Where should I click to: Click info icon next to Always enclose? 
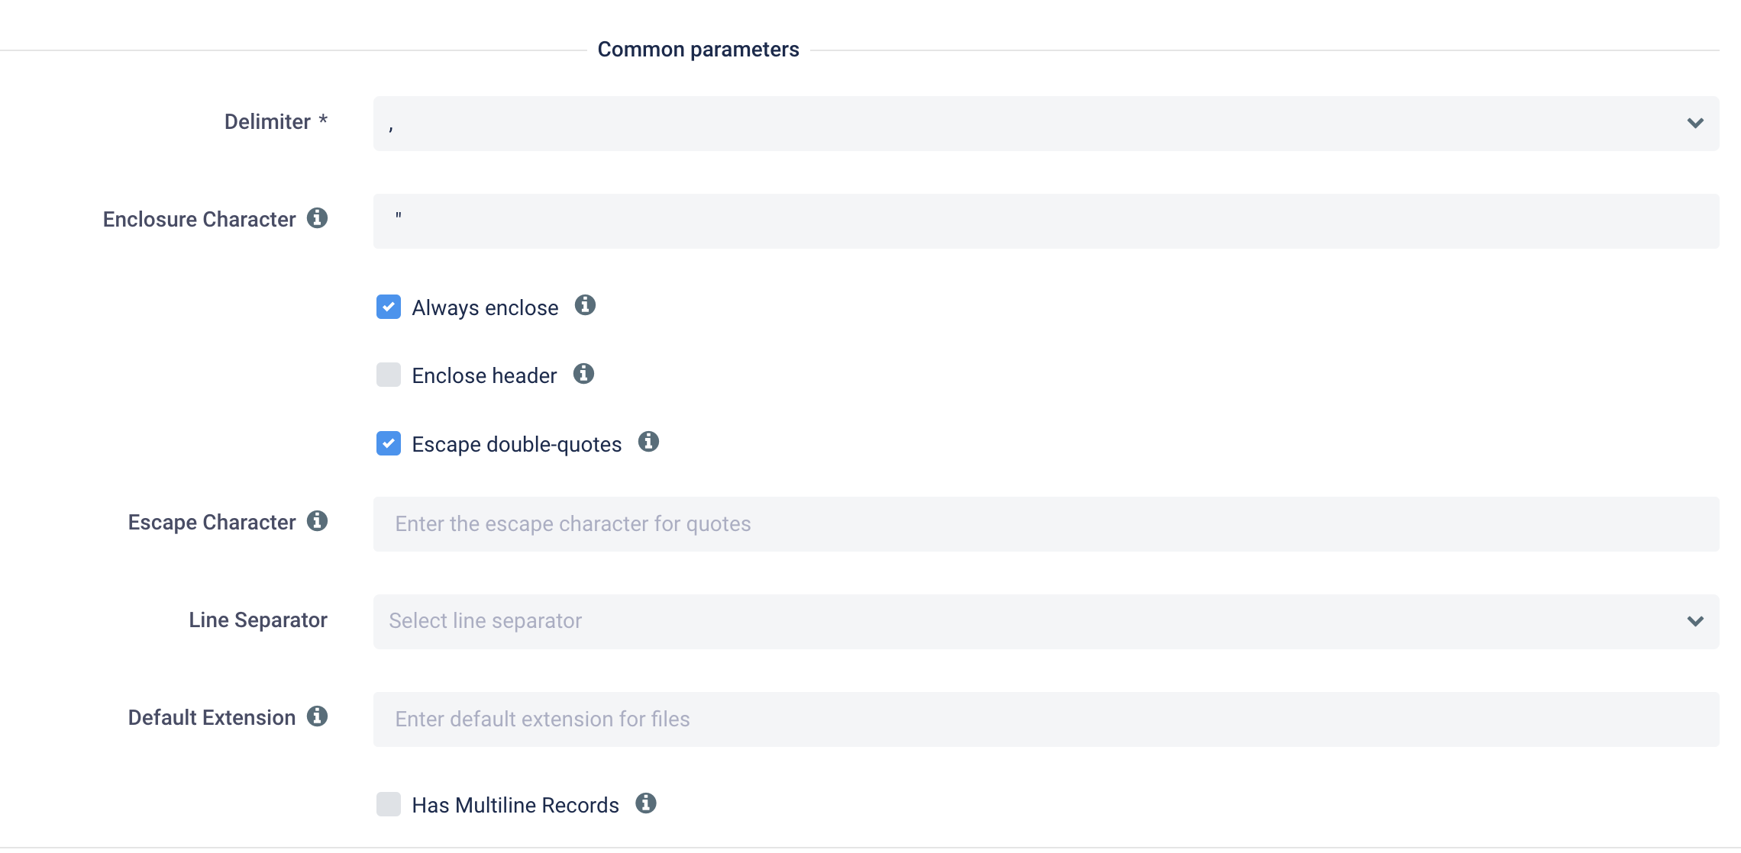tap(585, 305)
